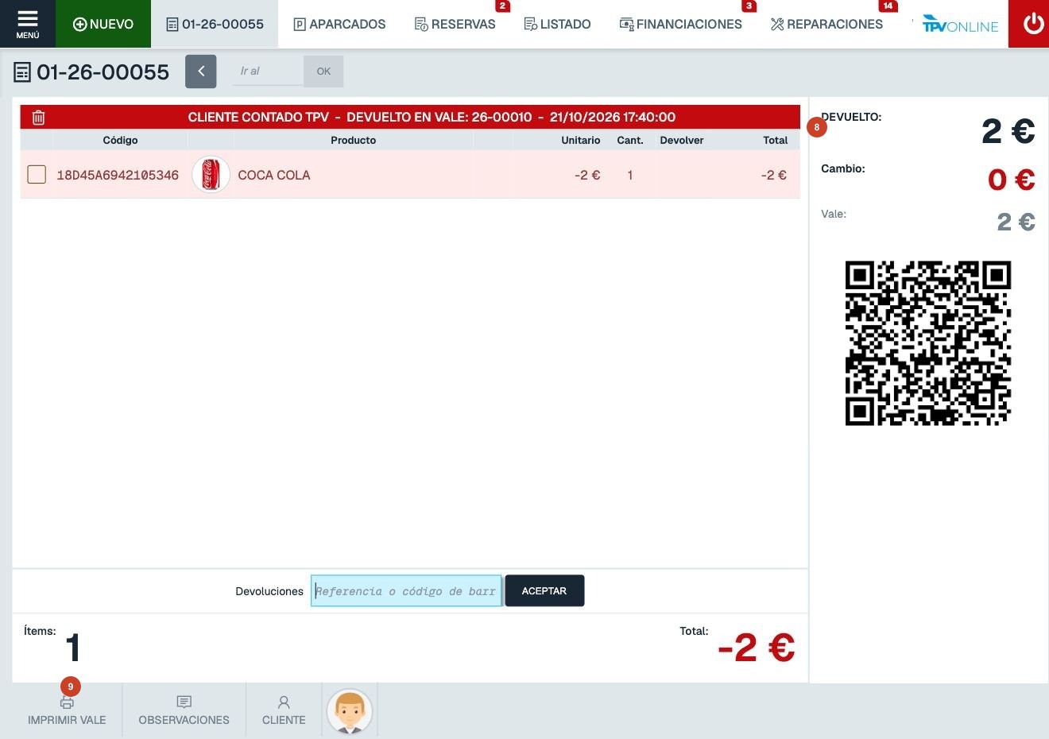Screen dimensions: 1049x739
Task: Click the printer icon for Imprimir Vale
Action: point(67,702)
